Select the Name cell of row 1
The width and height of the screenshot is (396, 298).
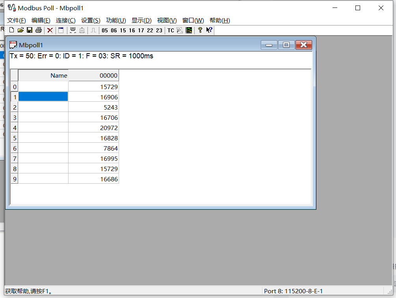click(43, 97)
